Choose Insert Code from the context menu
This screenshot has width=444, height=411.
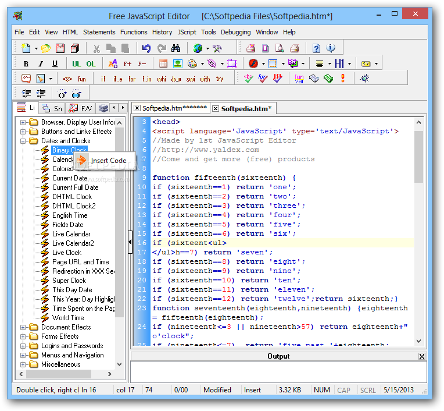(105, 161)
